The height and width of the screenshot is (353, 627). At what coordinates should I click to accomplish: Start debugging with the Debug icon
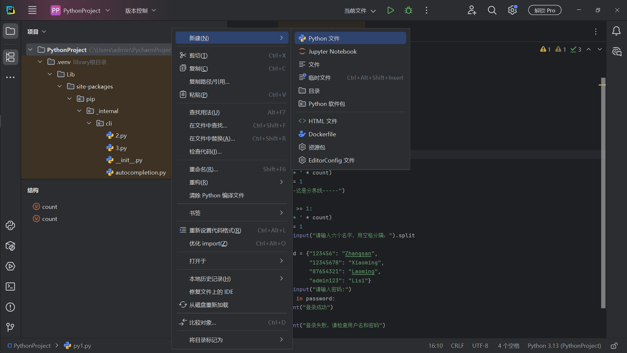click(x=408, y=10)
